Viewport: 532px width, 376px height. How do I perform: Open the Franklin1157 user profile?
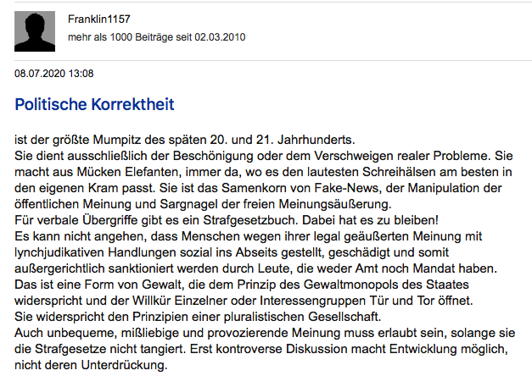pos(101,19)
